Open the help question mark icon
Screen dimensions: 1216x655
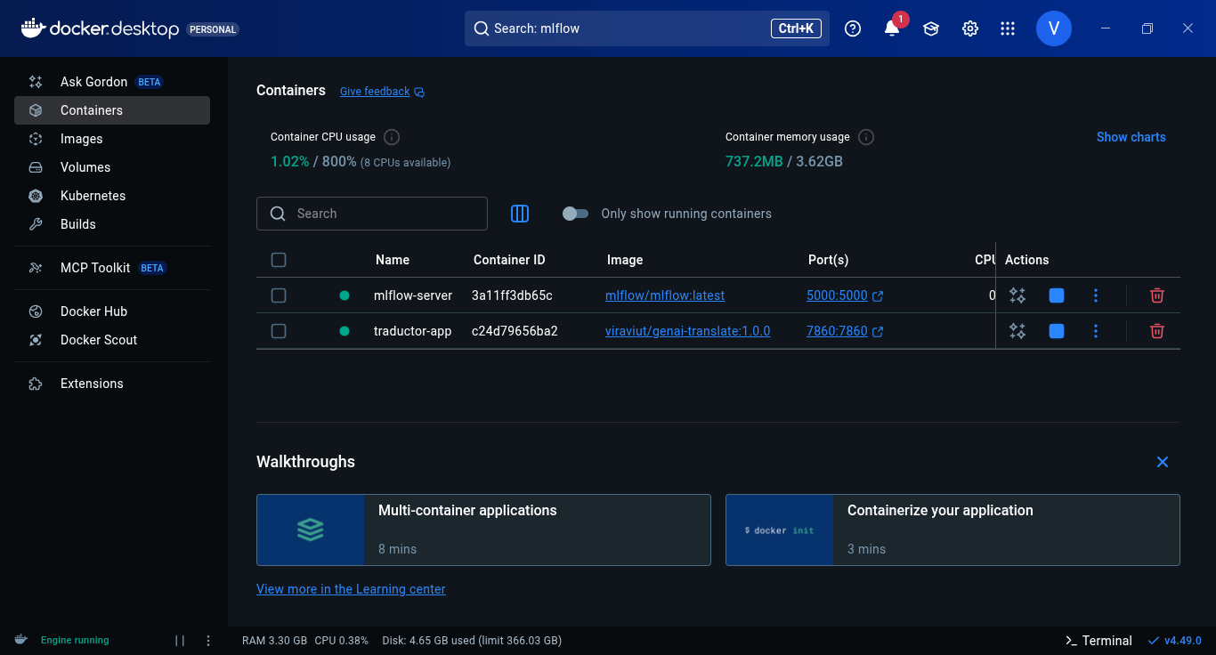pos(853,28)
